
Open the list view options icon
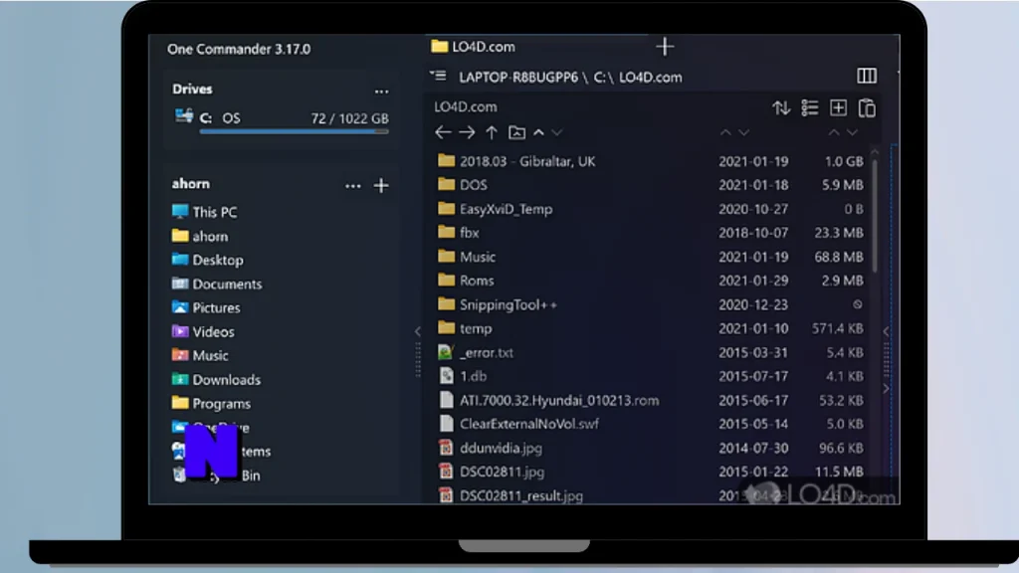point(810,107)
